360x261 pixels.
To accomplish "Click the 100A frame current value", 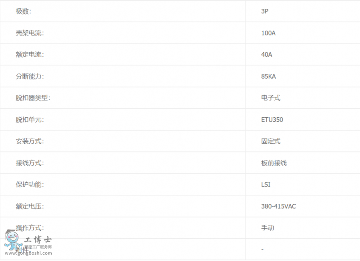I will pyautogui.click(x=268, y=33).
